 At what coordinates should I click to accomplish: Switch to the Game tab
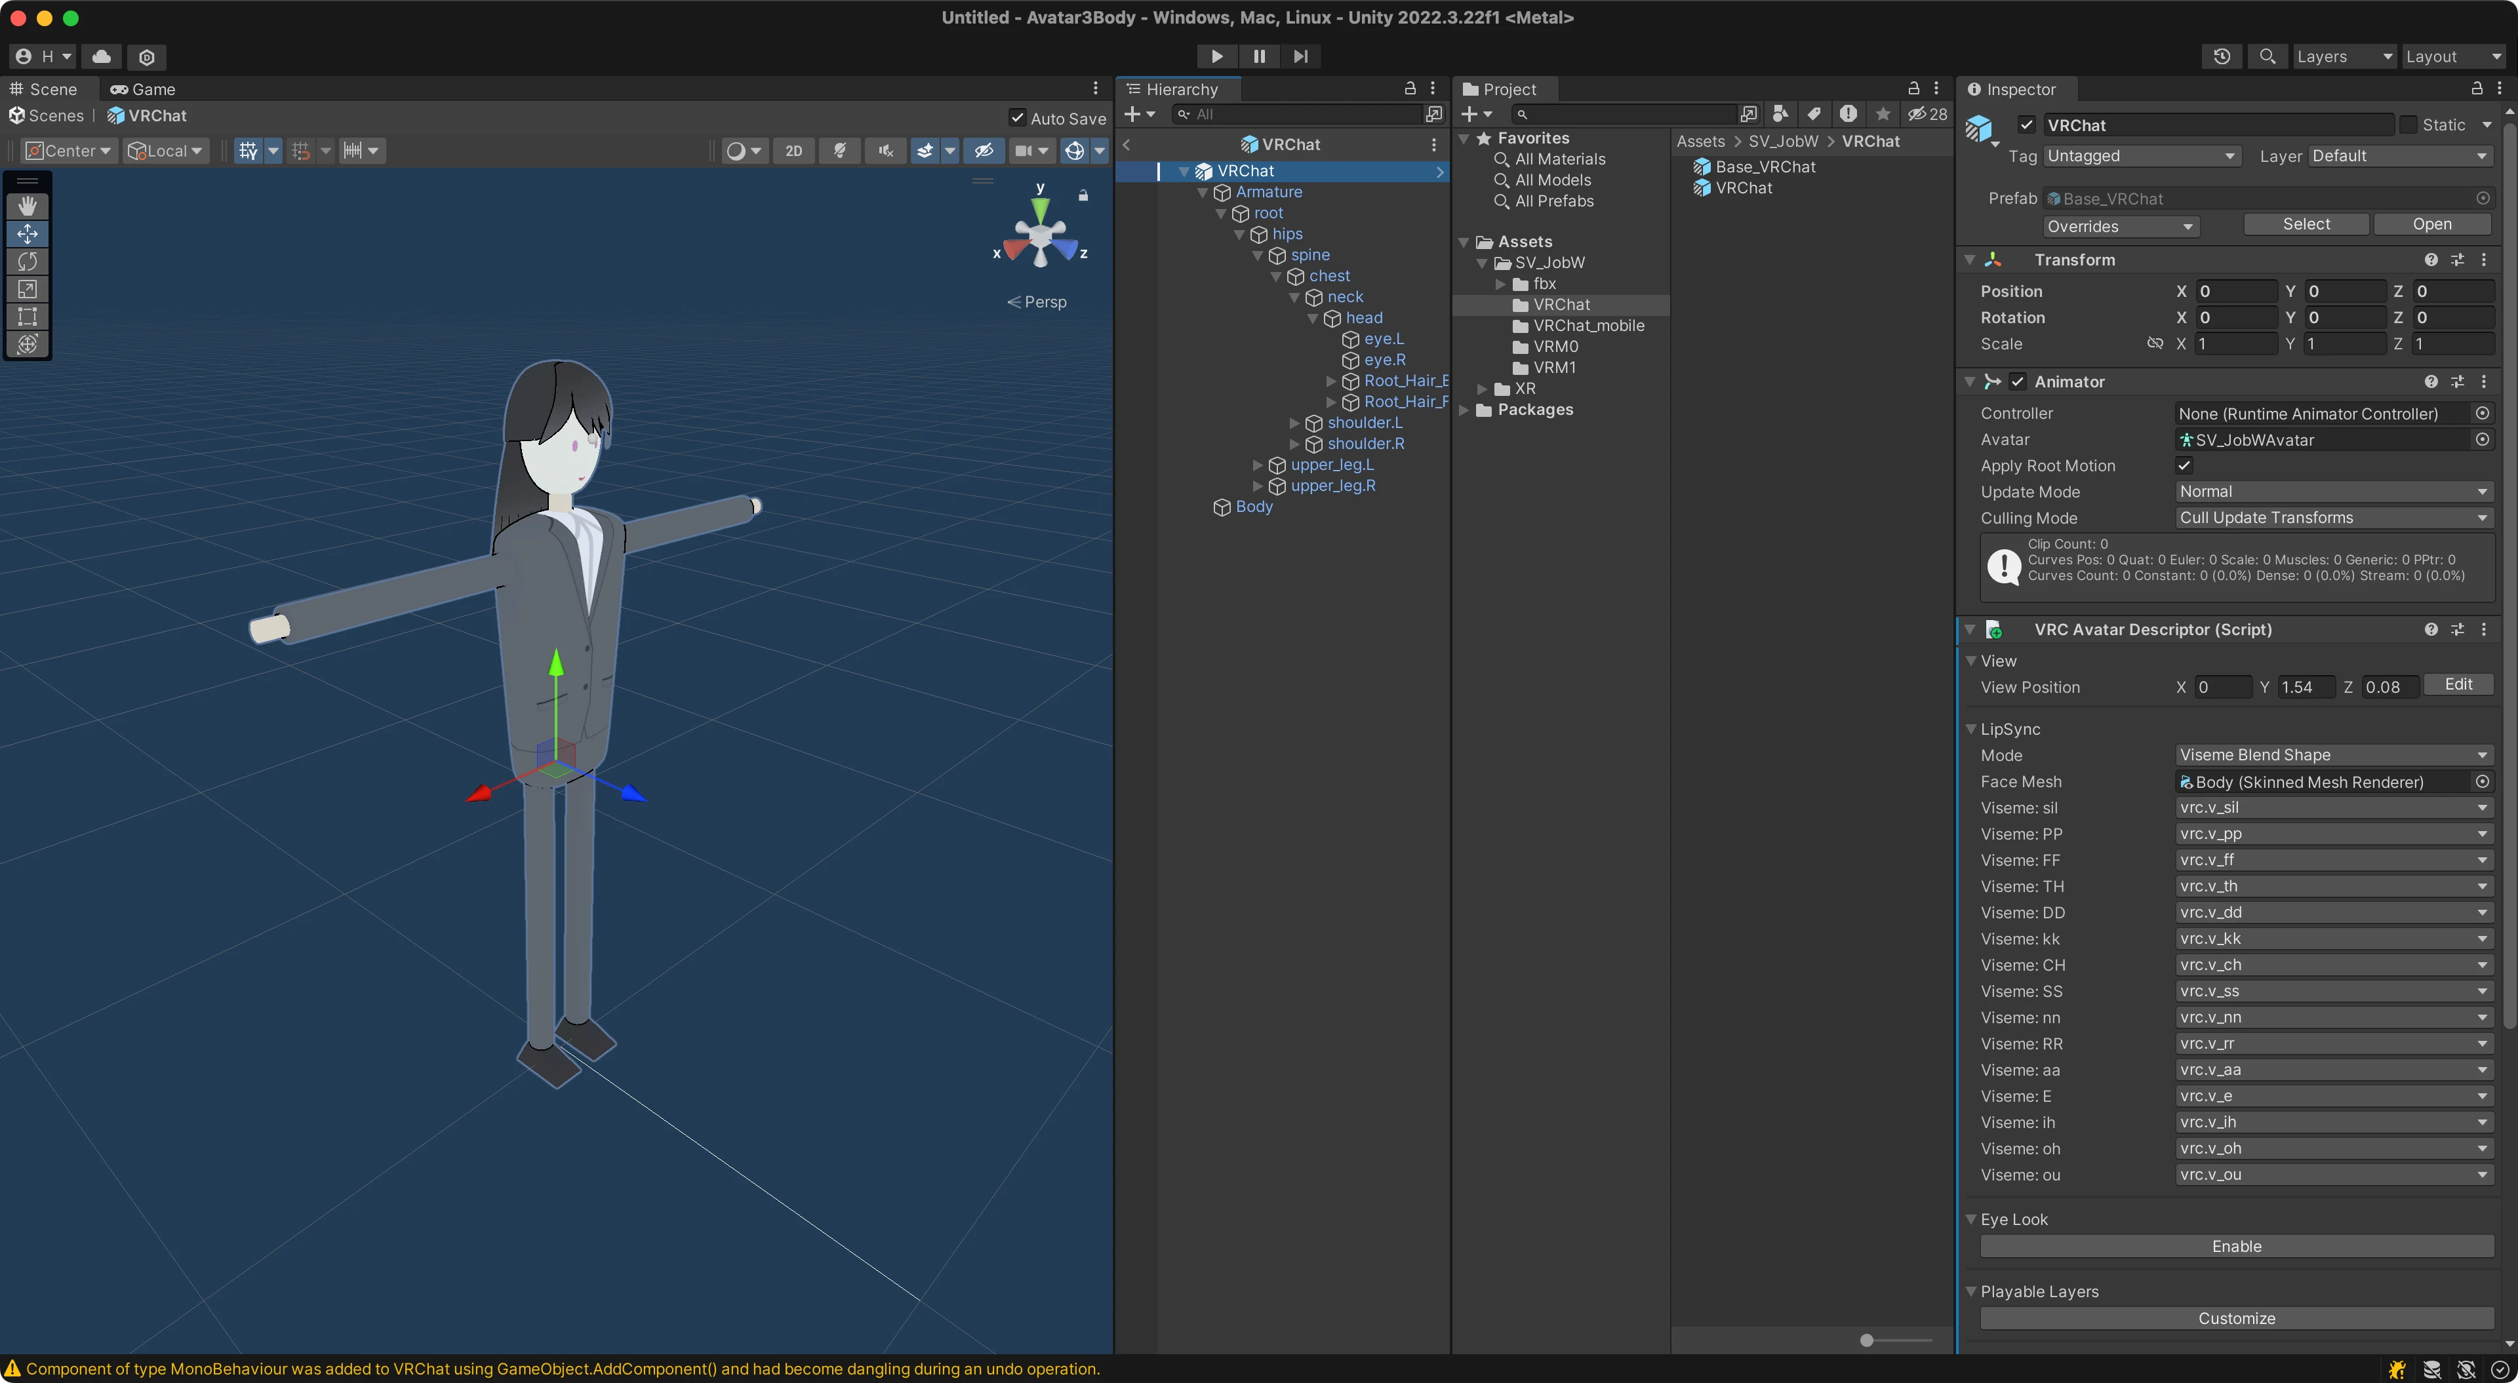pyautogui.click(x=143, y=89)
